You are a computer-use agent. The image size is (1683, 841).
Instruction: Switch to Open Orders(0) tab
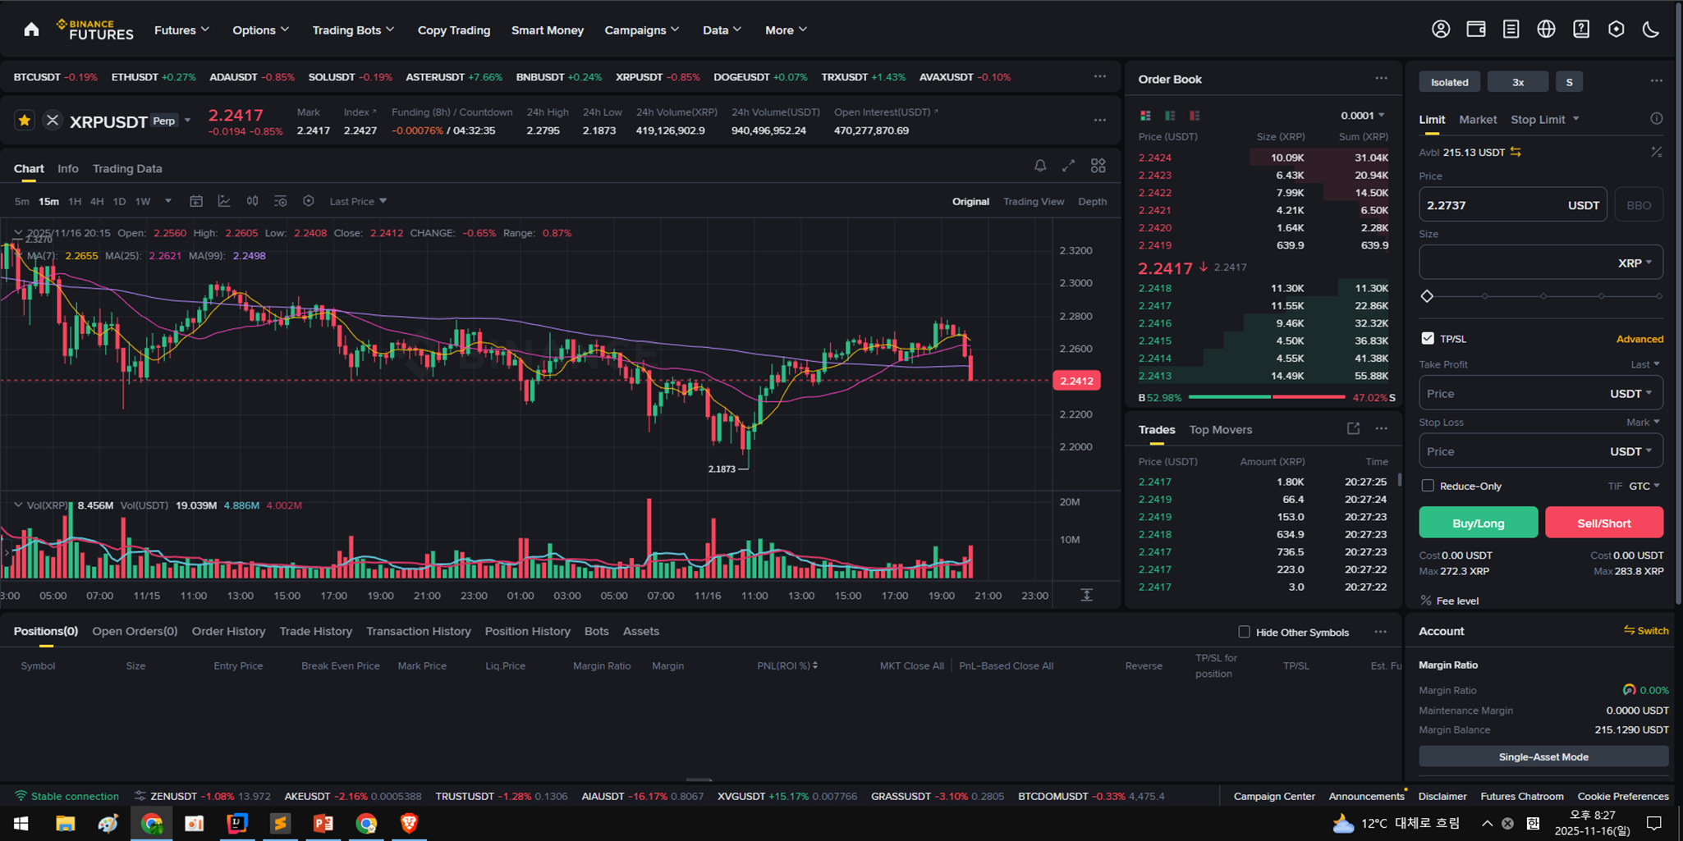135,631
